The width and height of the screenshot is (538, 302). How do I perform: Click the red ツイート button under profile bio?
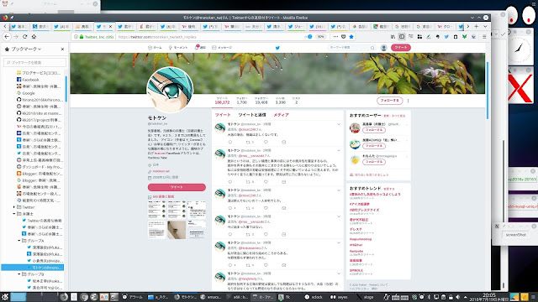pos(177,187)
